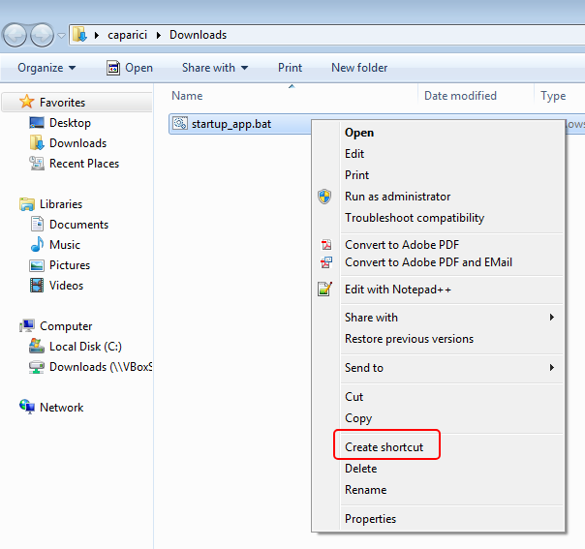The height and width of the screenshot is (549, 585).
Task: Select the startup_app.bat file name
Action: click(x=231, y=124)
